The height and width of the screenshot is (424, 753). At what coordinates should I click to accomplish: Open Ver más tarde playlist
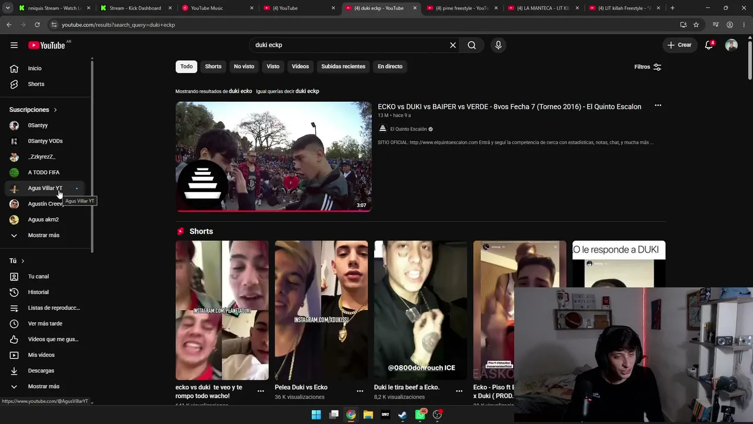[x=46, y=323]
